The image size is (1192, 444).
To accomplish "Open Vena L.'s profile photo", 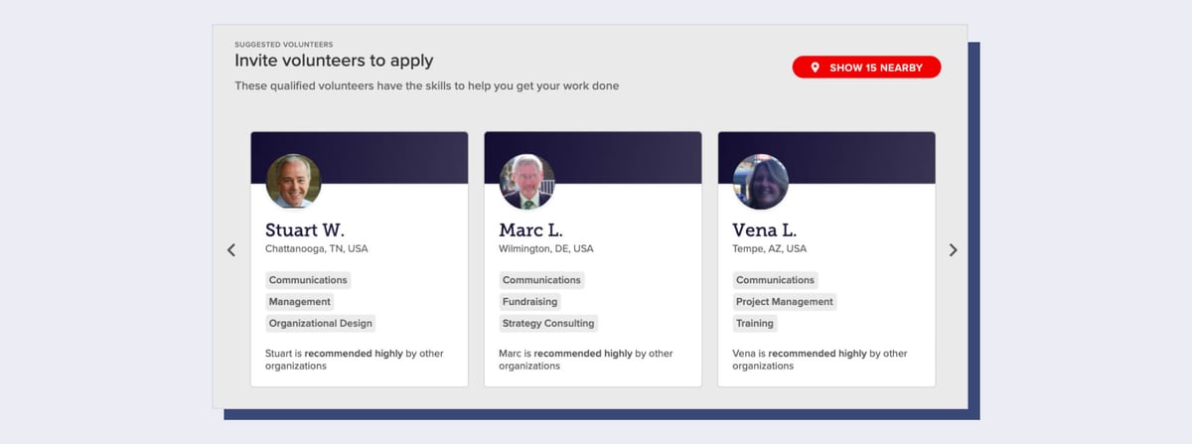I will [760, 182].
